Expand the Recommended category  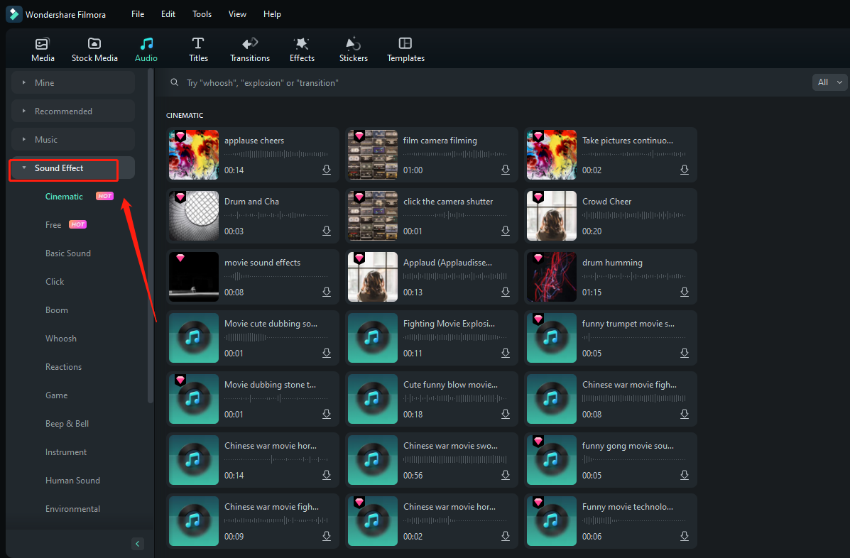click(73, 111)
